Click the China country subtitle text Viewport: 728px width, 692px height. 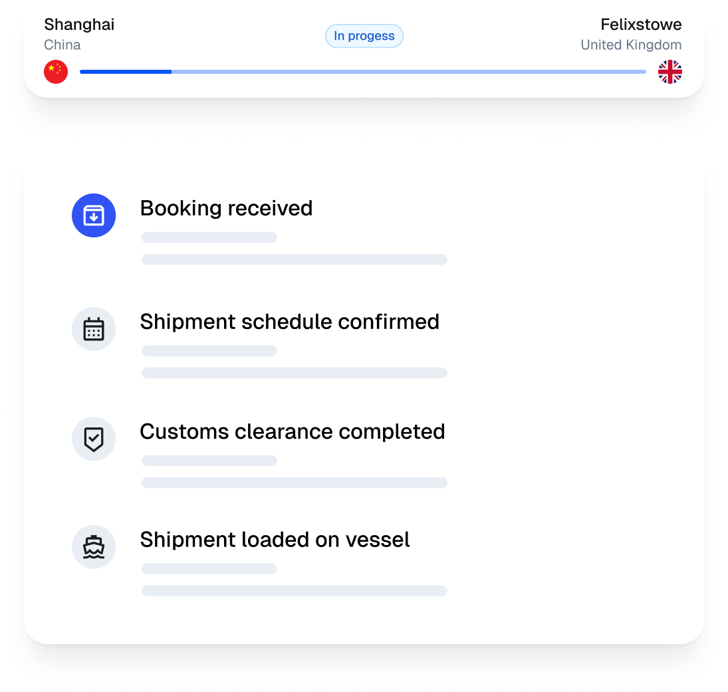[x=62, y=45]
